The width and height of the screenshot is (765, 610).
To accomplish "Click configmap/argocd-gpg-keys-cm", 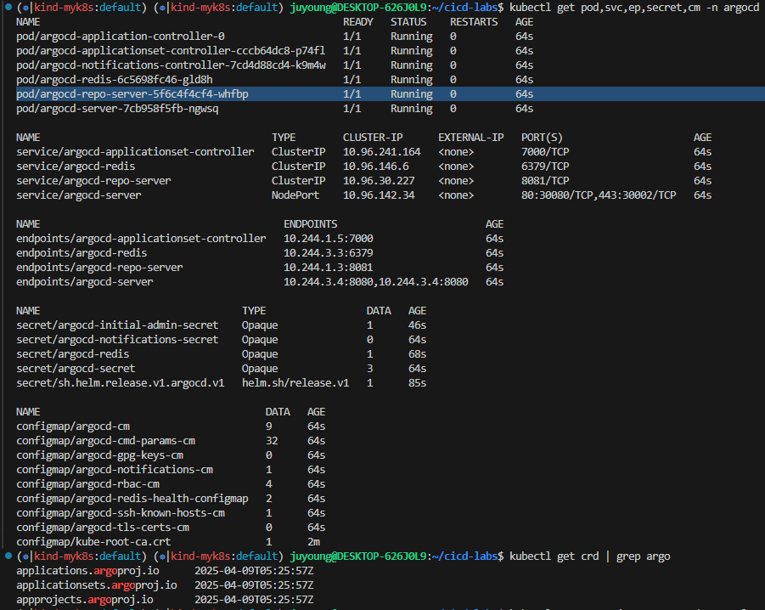I will [99, 455].
